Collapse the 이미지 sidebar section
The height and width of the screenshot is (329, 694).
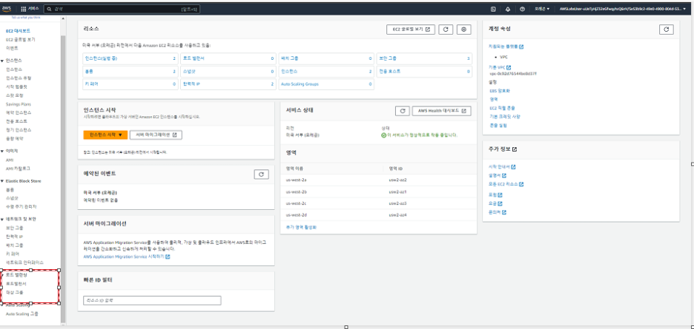coord(2,151)
